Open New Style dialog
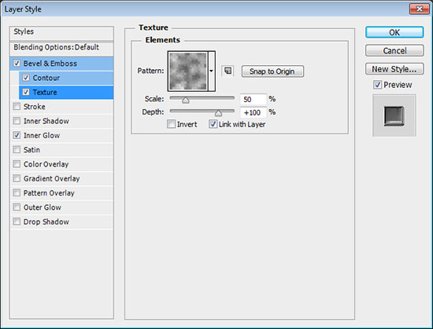This screenshot has height=329, width=433. (394, 69)
